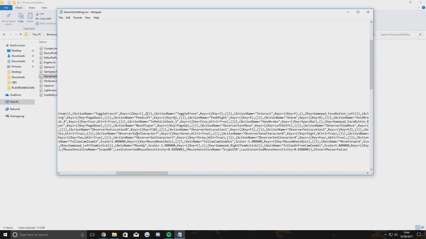Select This PC in navigation pane
426x239 pixels.
(x=14, y=102)
